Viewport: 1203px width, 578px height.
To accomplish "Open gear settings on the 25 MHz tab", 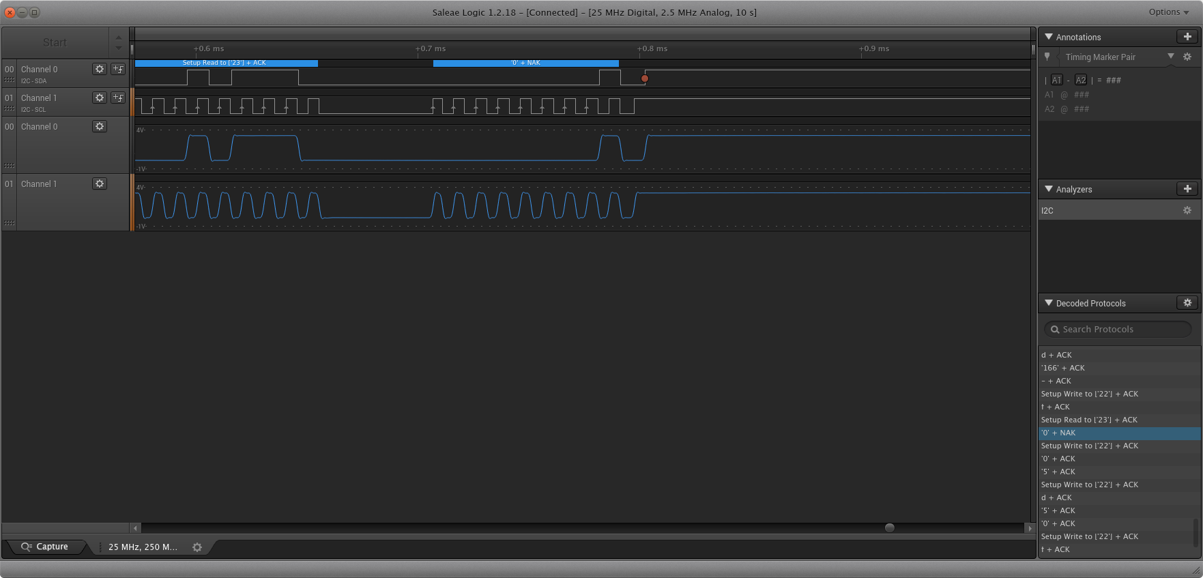I will pyautogui.click(x=197, y=547).
